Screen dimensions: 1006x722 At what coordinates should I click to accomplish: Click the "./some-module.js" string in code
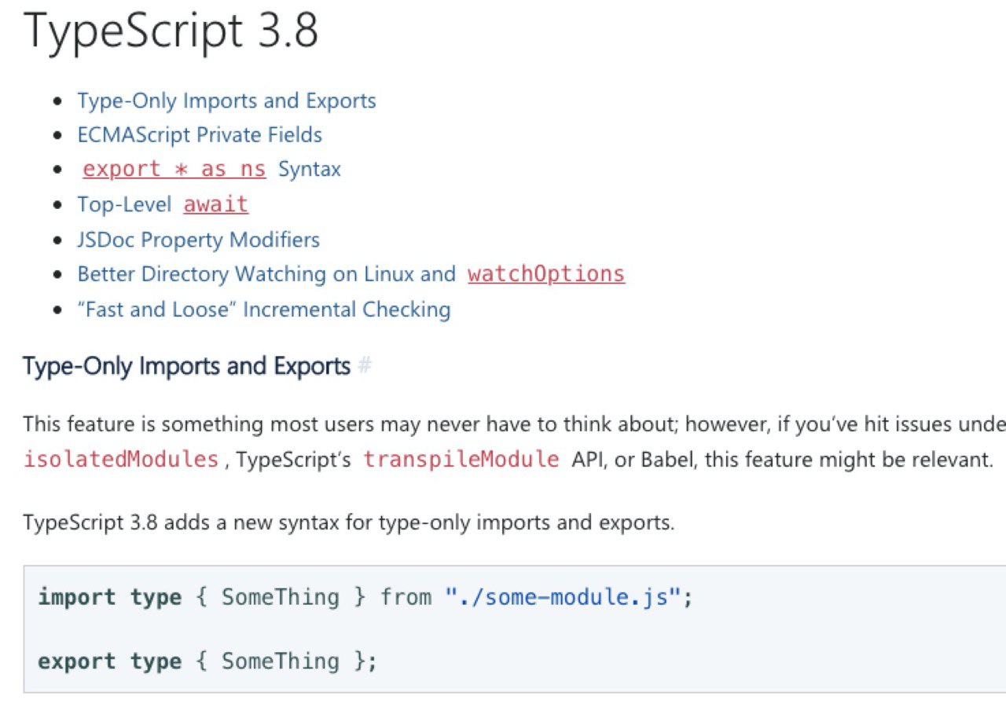coord(563,598)
